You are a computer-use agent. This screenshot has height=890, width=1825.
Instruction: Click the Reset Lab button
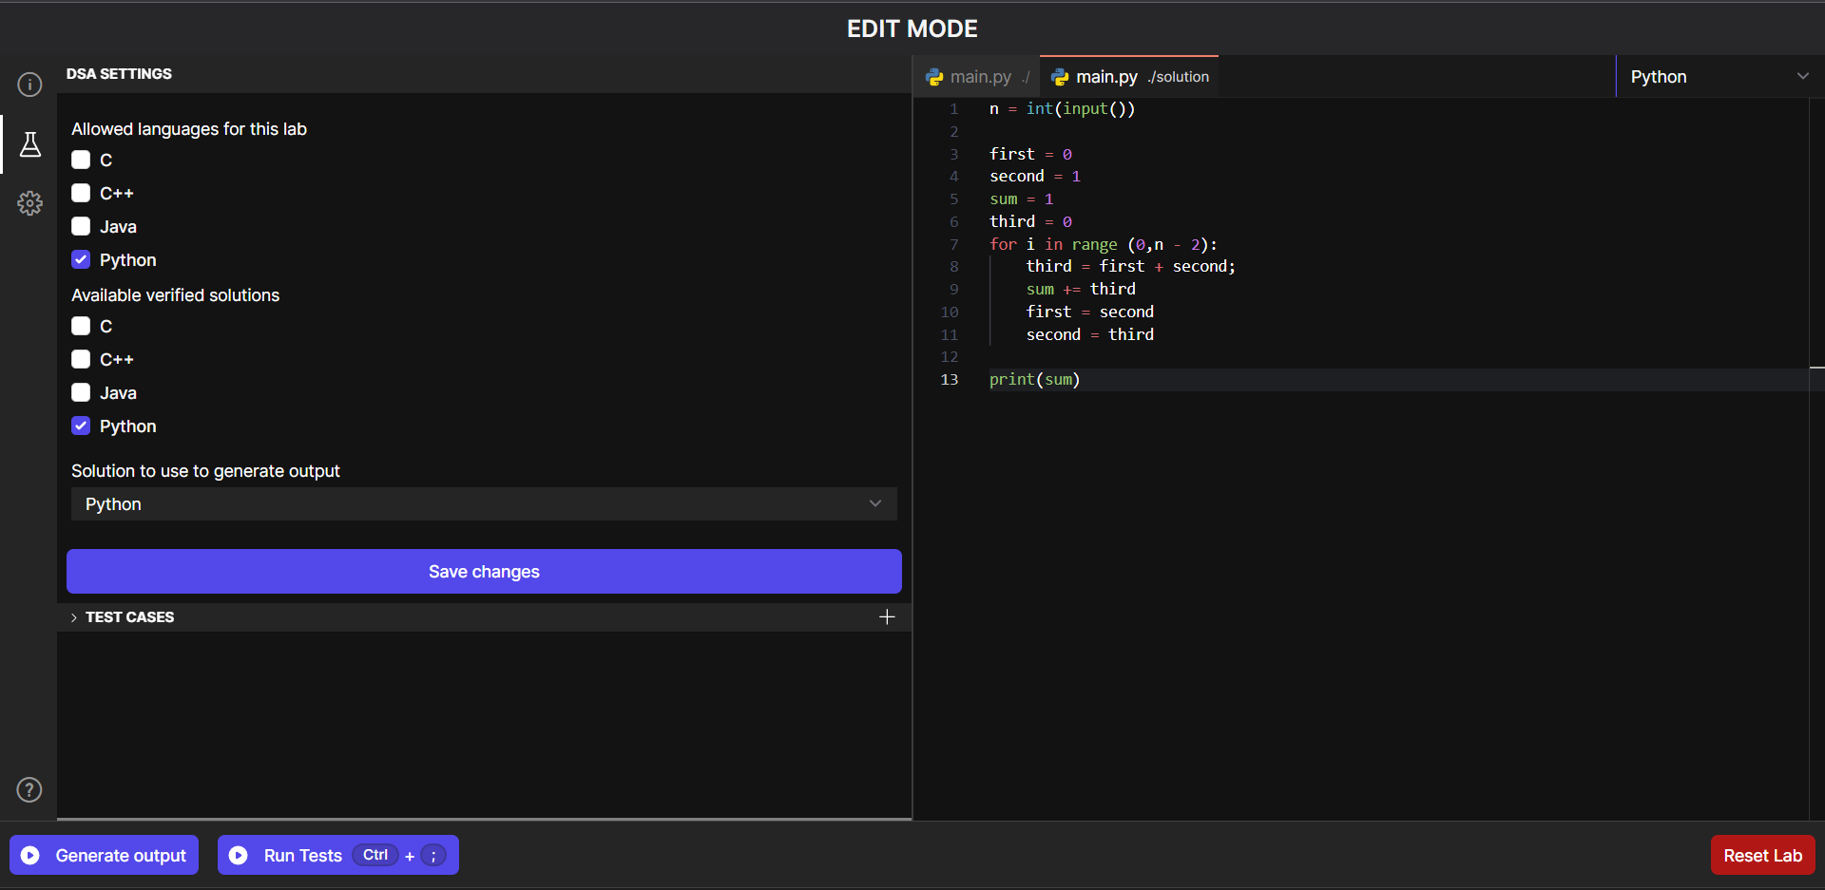point(1762,856)
